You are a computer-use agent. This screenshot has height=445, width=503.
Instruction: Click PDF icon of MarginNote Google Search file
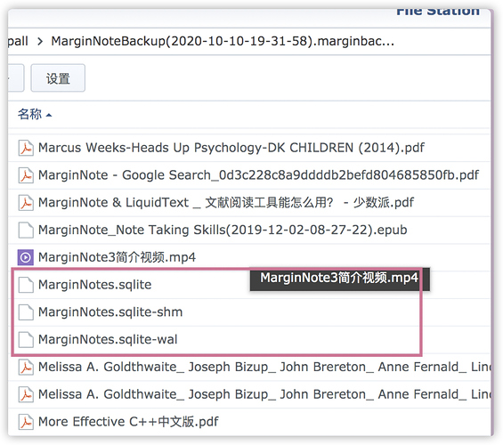(26, 175)
